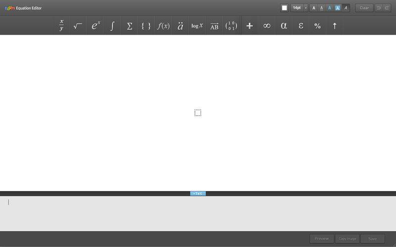Open the infinity symbols menu
The width and height of the screenshot is (396, 247).
[x=267, y=26]
